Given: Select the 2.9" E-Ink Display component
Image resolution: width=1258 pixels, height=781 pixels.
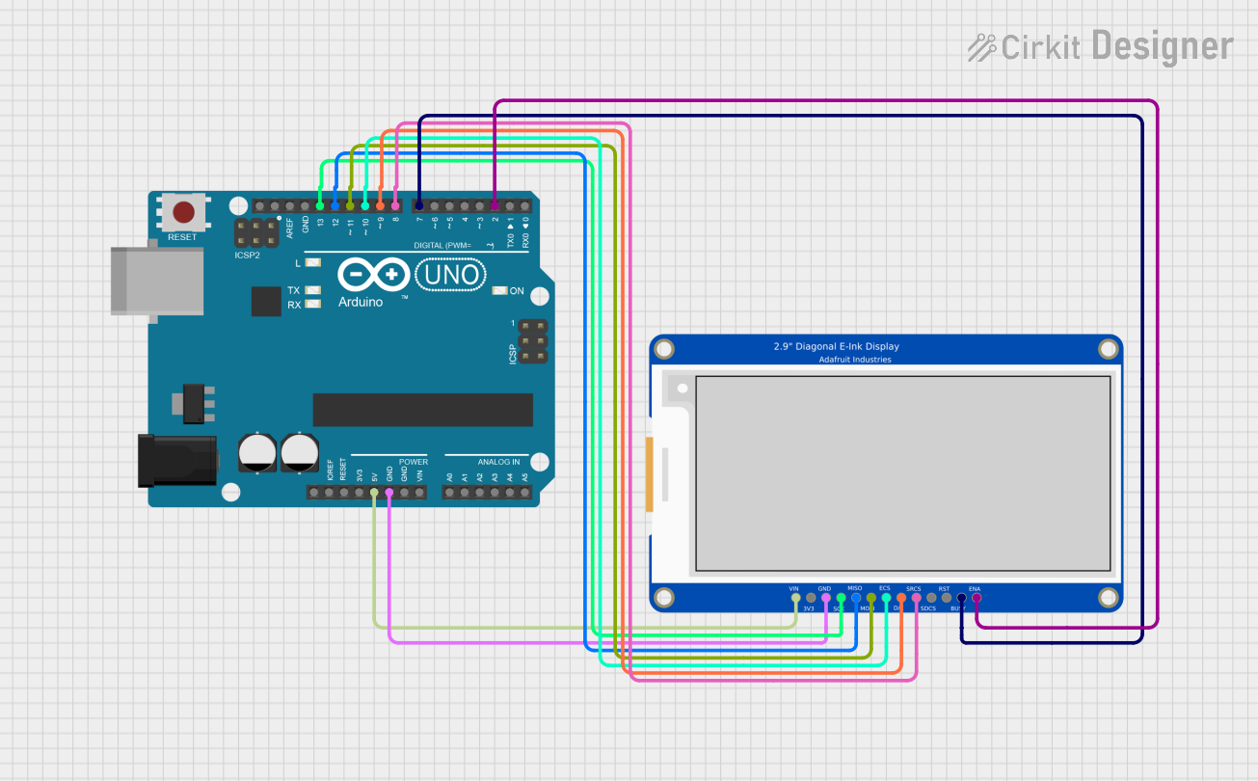Looking at the screenshot, I should 887,472.
